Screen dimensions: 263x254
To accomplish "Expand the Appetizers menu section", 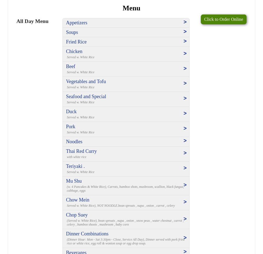I will click(x=76, y=23).
